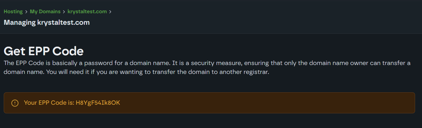
Task: Open the Hosting breadcrumb link
Action: [13, 12]
